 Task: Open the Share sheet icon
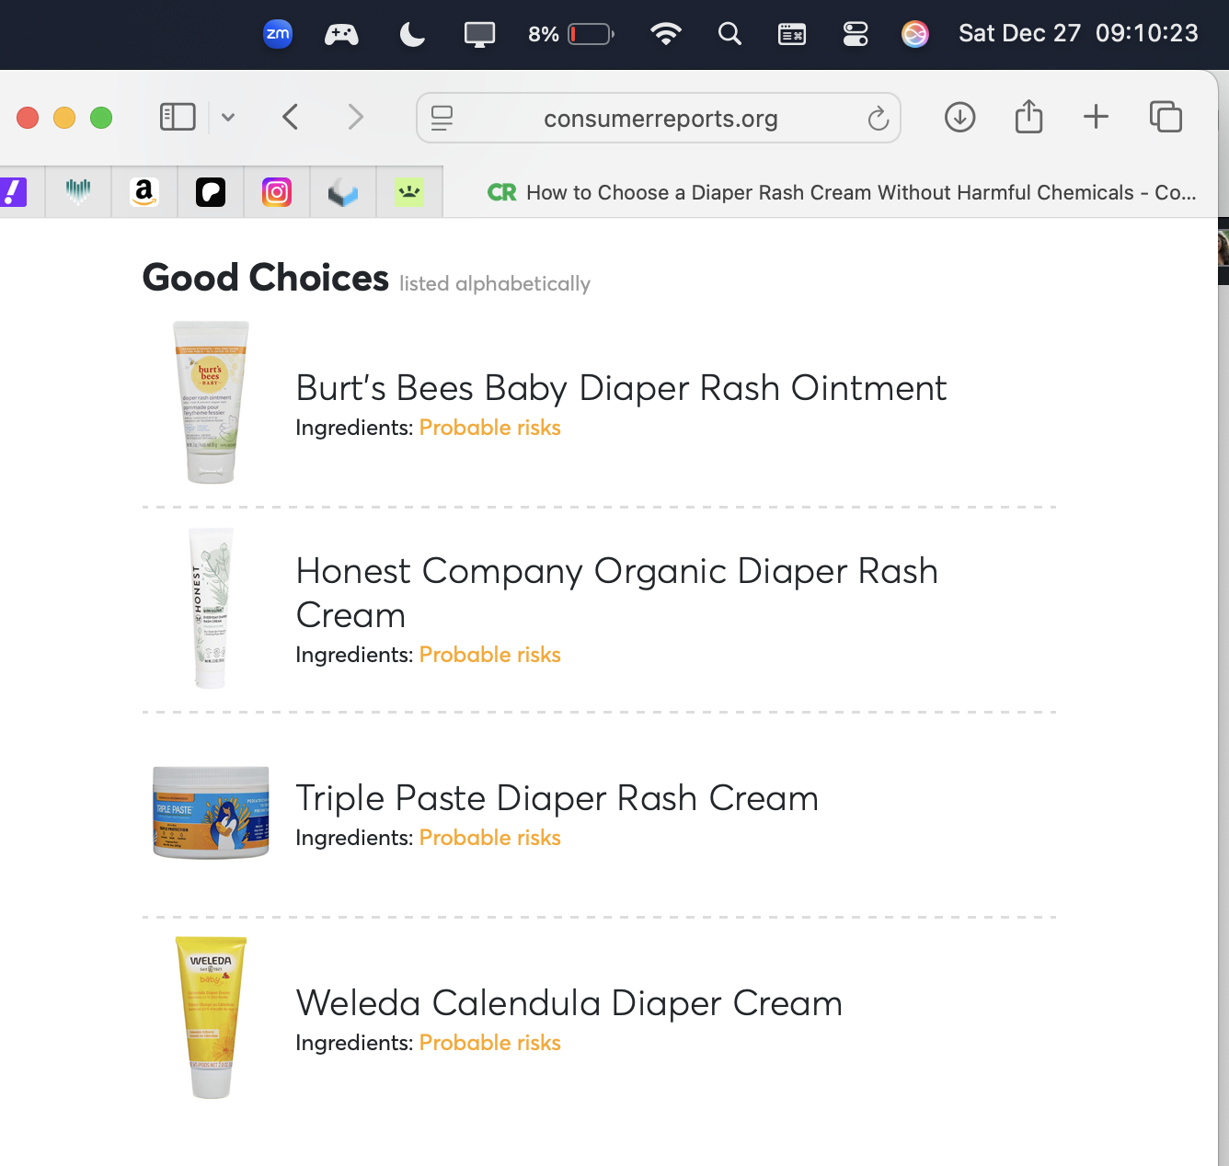pos(1028,117)
